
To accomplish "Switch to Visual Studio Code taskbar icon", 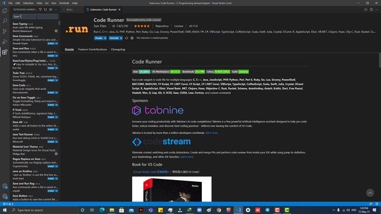I will [x=238, y=210].
